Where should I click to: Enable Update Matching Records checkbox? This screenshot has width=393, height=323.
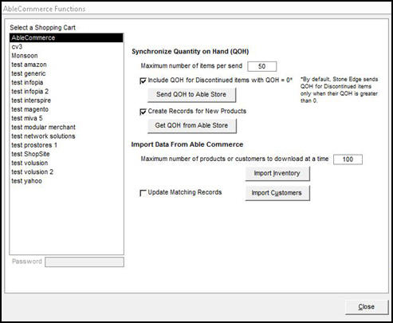click(x=143, y=193)
